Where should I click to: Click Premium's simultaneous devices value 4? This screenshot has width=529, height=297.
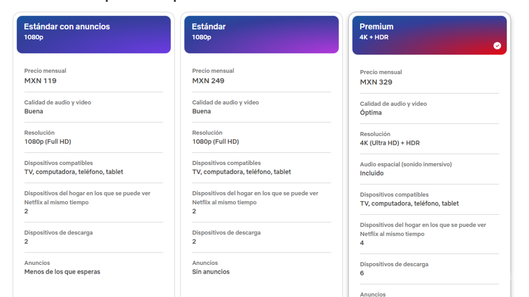coord(362,243)
